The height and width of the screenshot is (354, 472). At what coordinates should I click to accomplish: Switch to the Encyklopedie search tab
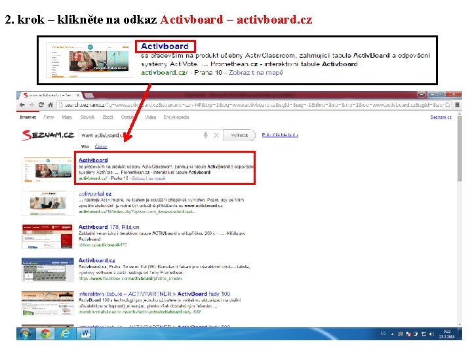tap(176, 117)
